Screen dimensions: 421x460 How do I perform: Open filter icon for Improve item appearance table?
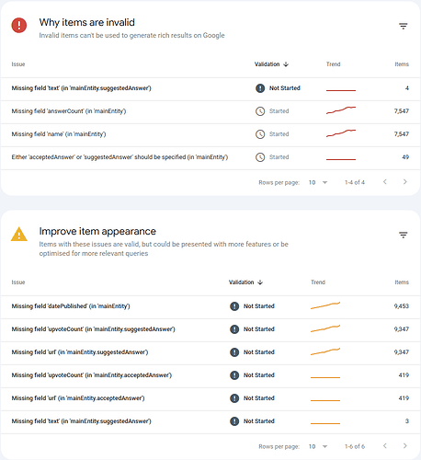tap(404, 236)
